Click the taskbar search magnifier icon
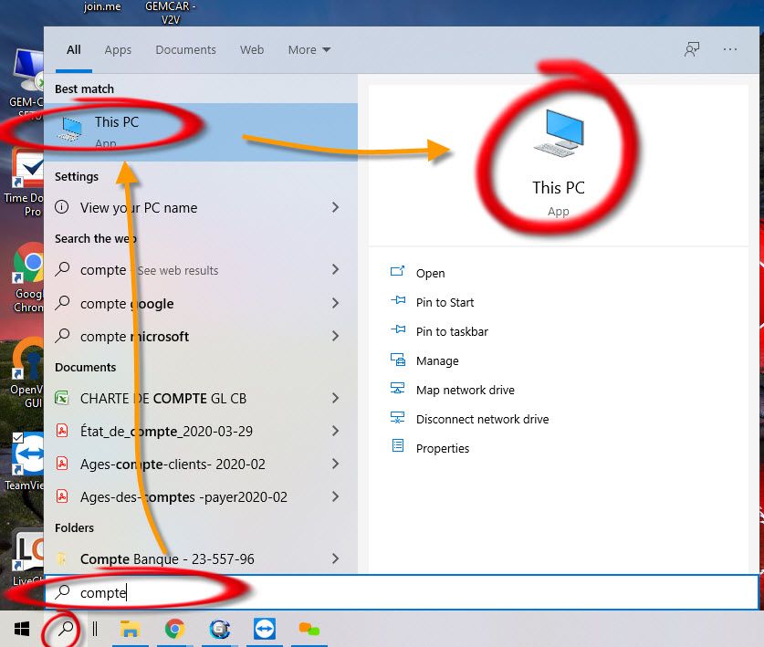This screenshot has width=764, height=647. pyautogui.click(x=65, y=629)
